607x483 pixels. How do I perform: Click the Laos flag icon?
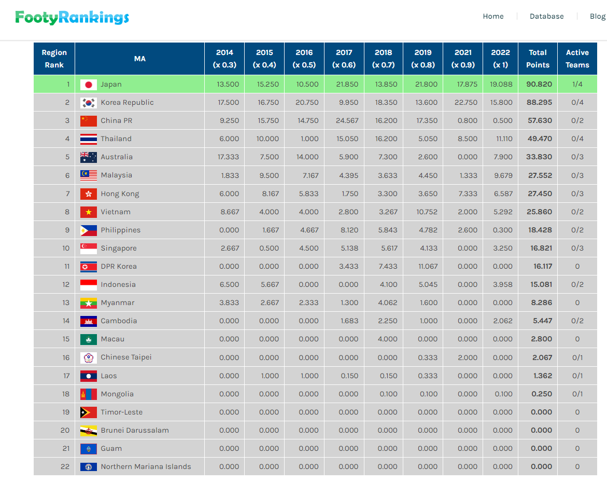88,376
